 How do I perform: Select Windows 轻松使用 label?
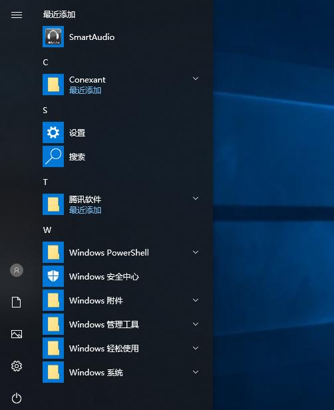[104, 348]
